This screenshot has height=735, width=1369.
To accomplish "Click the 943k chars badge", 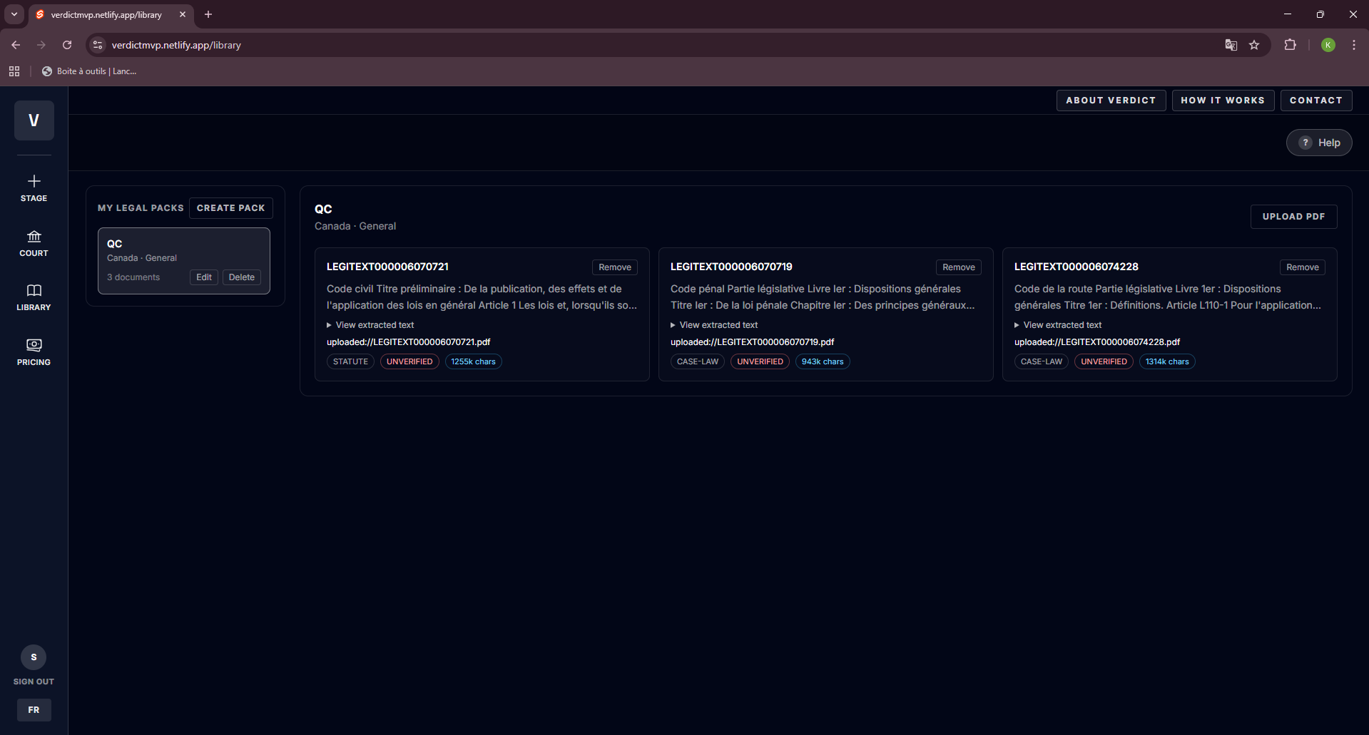I will [x=823, y=361].
